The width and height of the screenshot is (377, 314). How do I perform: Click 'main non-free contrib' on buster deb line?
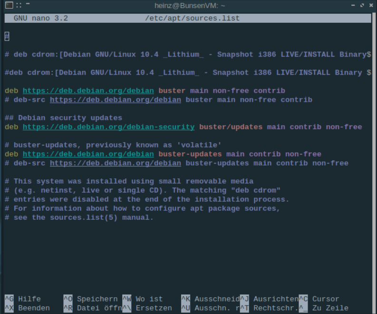click(238, 91)
